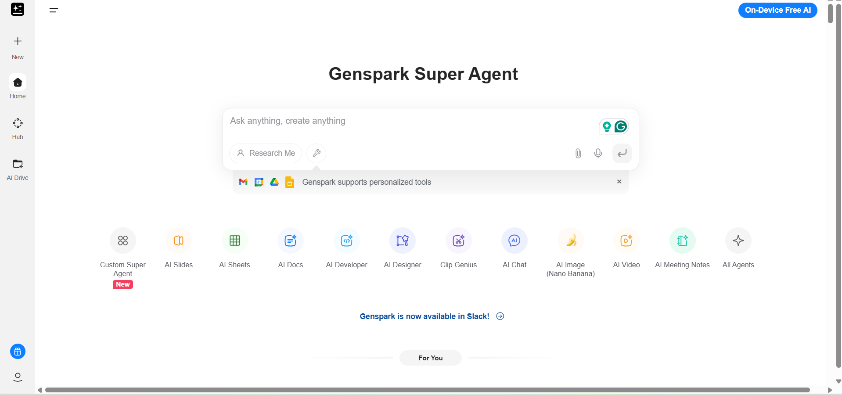Browse All Agents
This screenshot has width=842, height=395.
[738, 241]
